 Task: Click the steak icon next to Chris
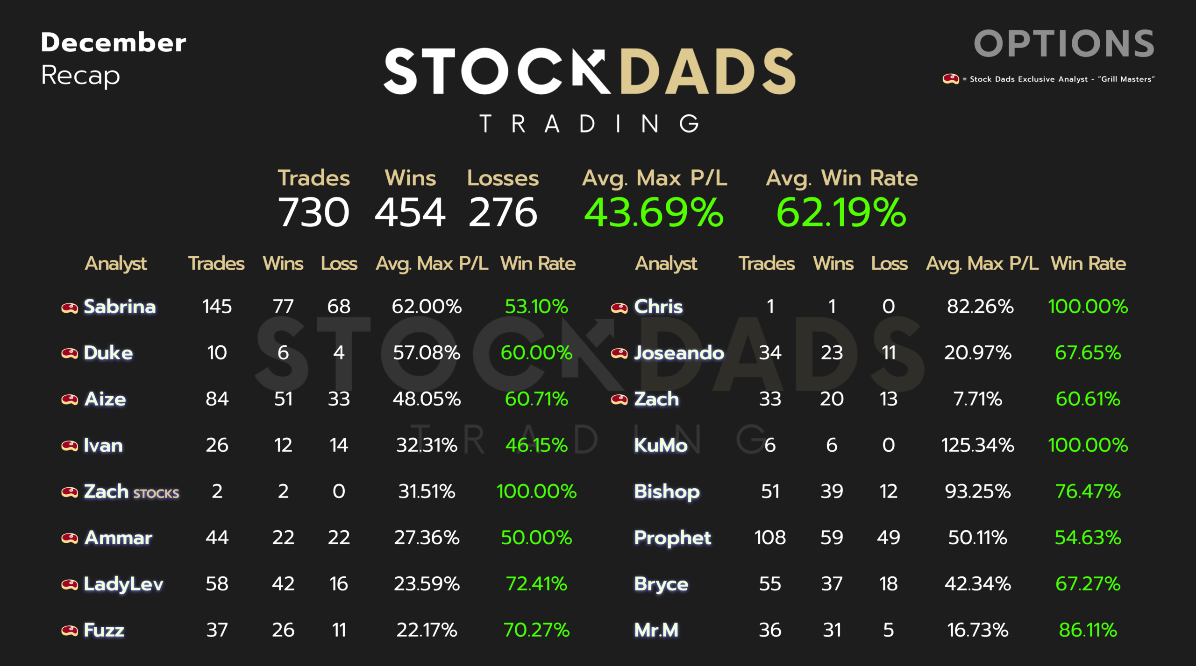(x=619, y=308)
